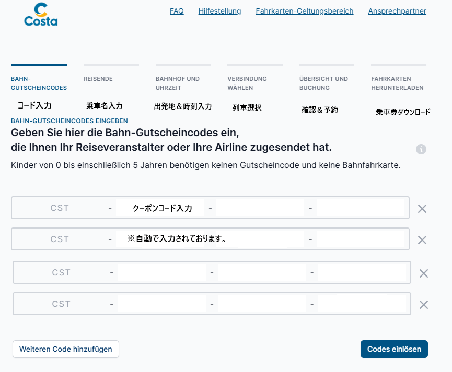Open the Hilfestellung link
The height and width of the screenshot is (372, 452).
(x=219, y=11)
